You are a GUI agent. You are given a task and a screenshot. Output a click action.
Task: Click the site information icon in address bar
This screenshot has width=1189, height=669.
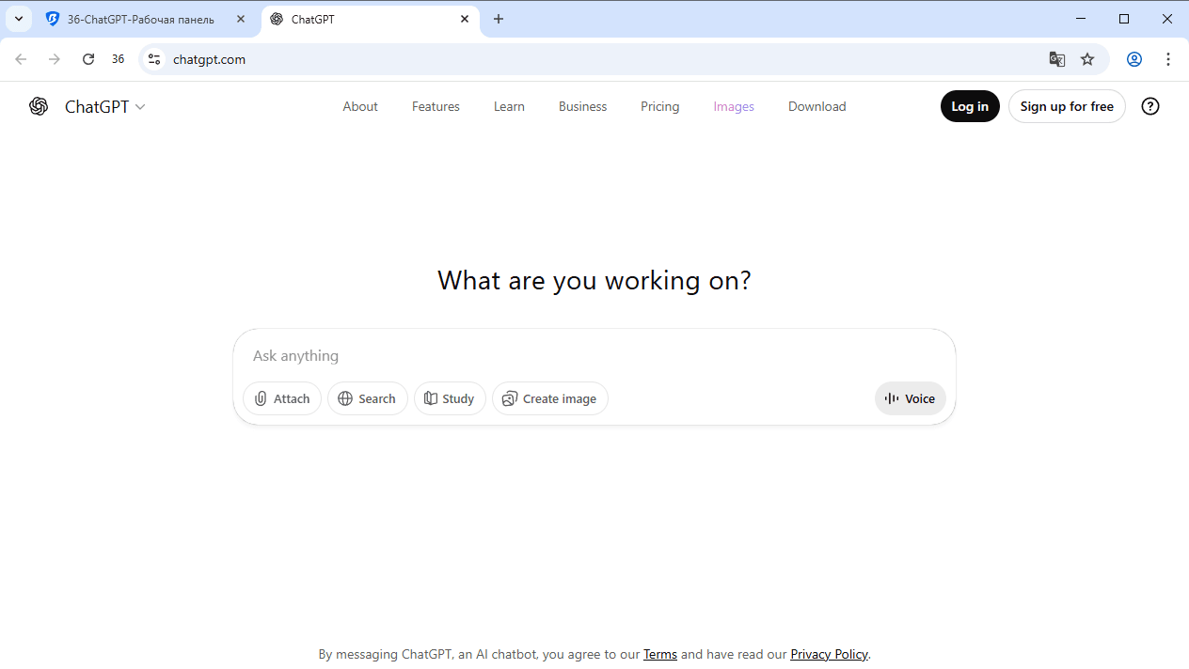(x=154, y=59)
